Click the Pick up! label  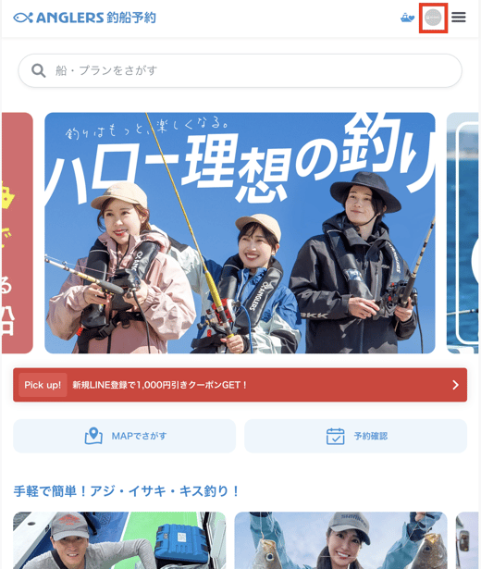43,385
